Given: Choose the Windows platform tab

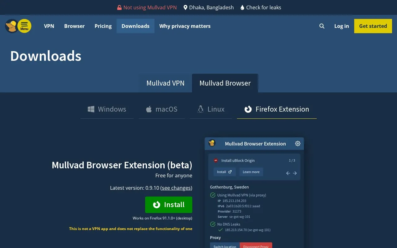Looking at the screenshot, I should coord(107,109).
